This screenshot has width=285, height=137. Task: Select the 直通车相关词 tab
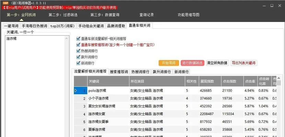pyautogui.click(x=140, y=26)
